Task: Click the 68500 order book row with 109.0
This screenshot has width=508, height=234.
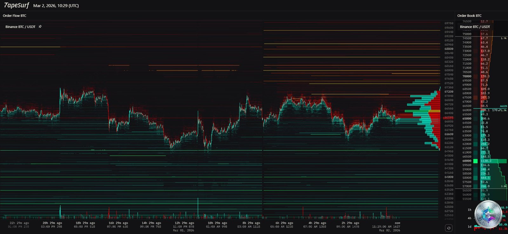Action: 481,89
